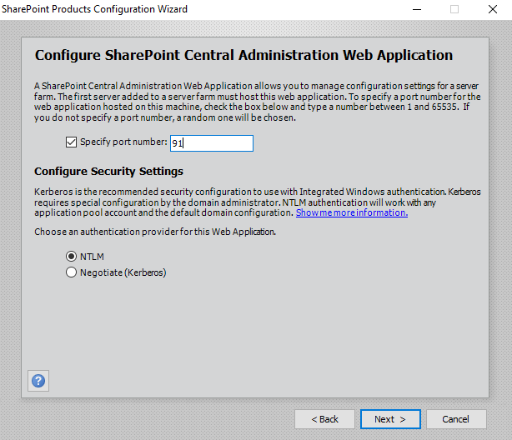512x440 pixels.
Task: Untick the Specify port number checkbox
Action: (70, 142)
